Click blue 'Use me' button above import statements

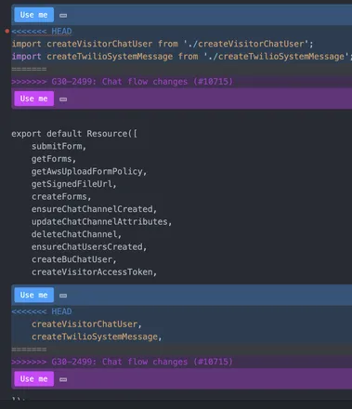click(x=34, y=15)
